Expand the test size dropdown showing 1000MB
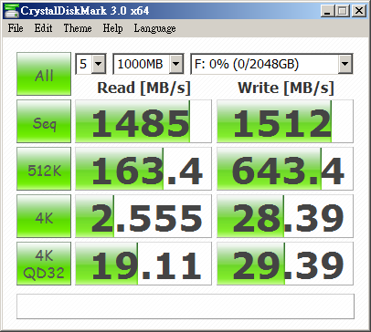Viewport: 371px width, 332px height. pos(176,64)
